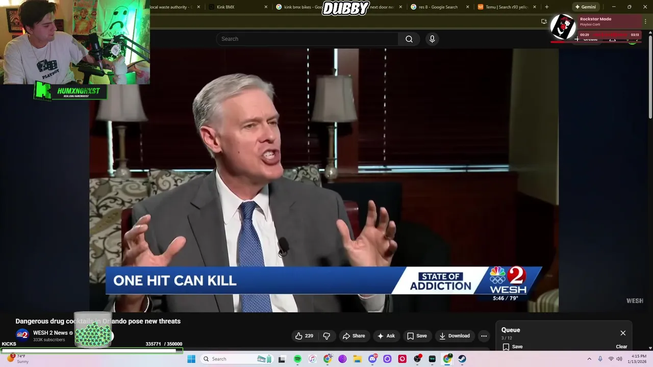This screenshot has width=653, height=367.
Task: Open the Gemini button in Chrome
Action: [586, 7]
